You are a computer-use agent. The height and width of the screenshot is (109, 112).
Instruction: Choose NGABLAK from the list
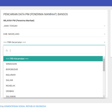[53, 86]
